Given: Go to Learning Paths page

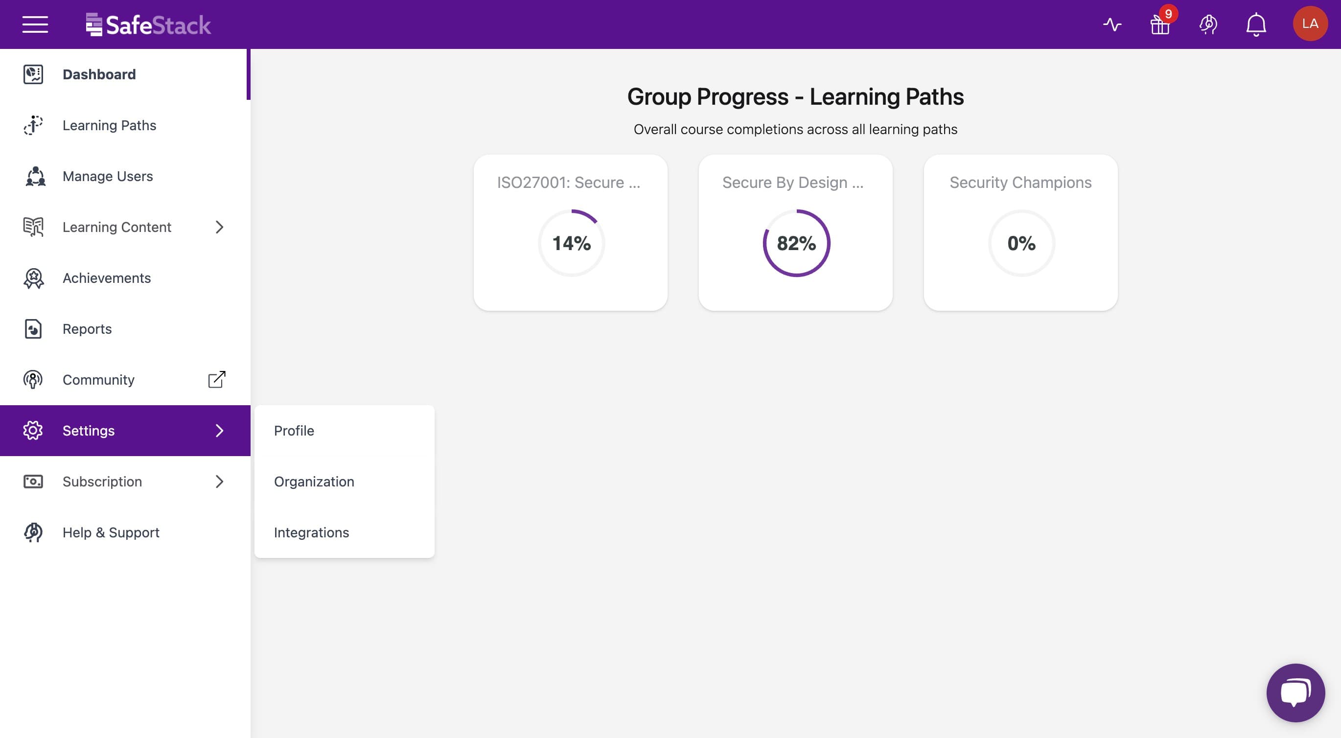Looking at the screenshot, I should [109, 125].
